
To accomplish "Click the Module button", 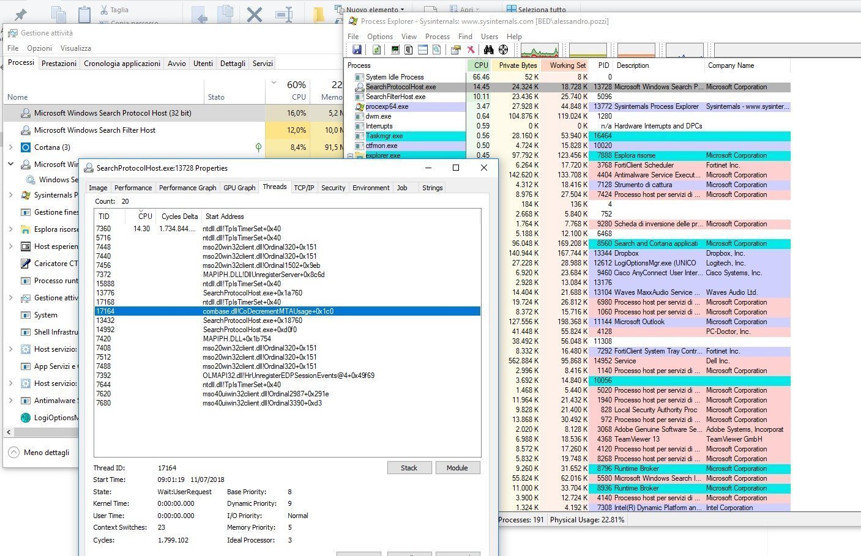I will coord(457,468).
